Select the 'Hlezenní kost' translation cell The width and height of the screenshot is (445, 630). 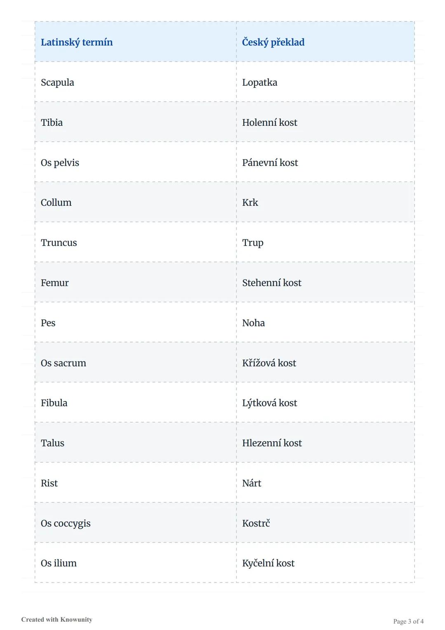coord(272,443)
